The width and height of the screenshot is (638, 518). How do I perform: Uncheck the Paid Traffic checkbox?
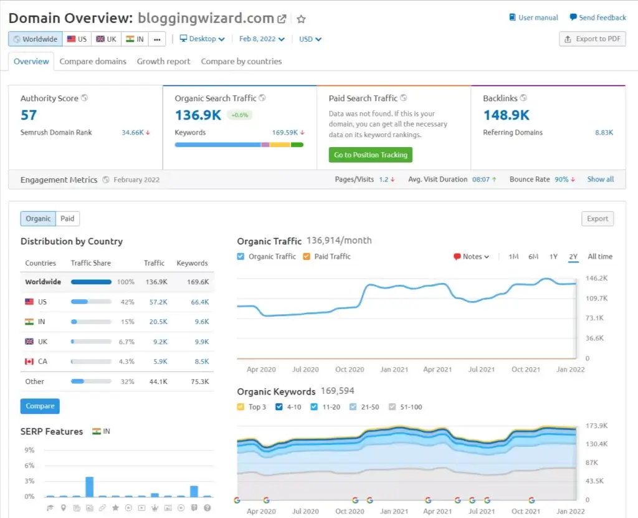click(x=307, y=257)
